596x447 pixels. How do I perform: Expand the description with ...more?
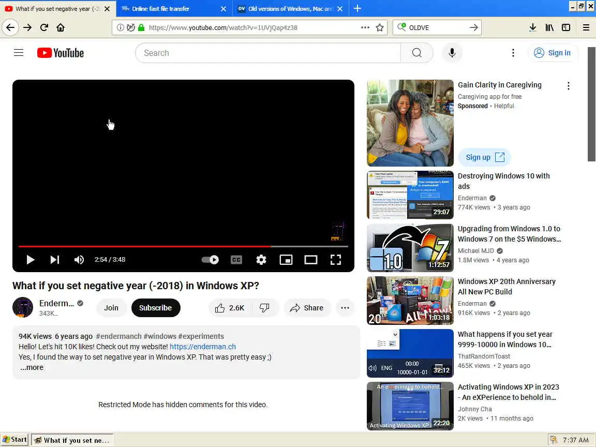tap(32, 367)
